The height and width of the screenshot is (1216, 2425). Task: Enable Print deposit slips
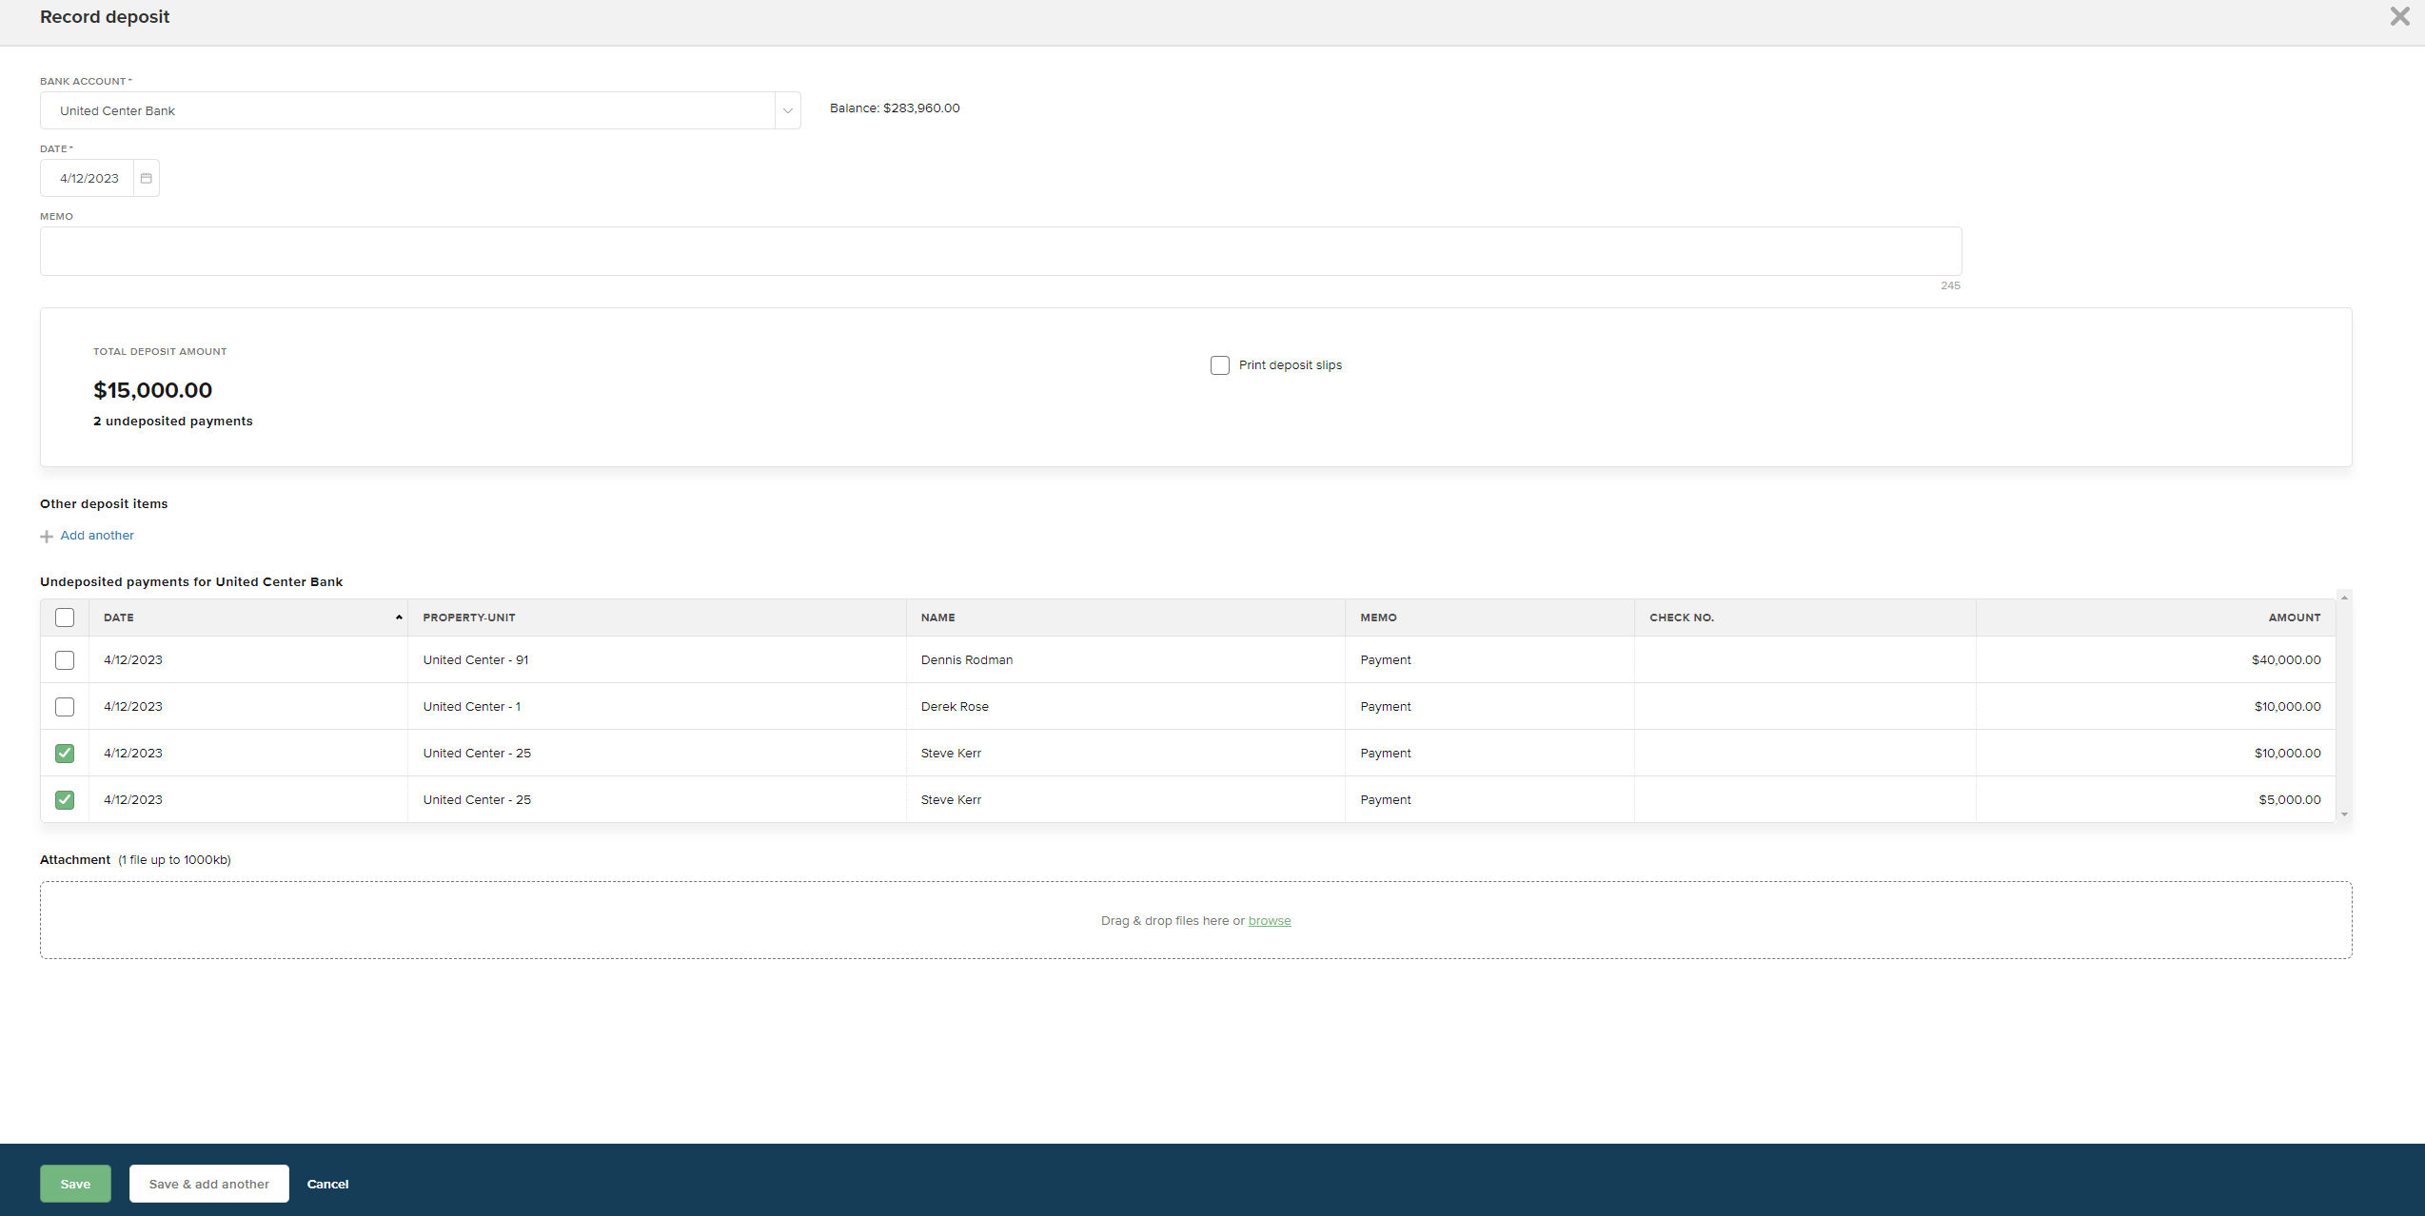click(1219, 365)
